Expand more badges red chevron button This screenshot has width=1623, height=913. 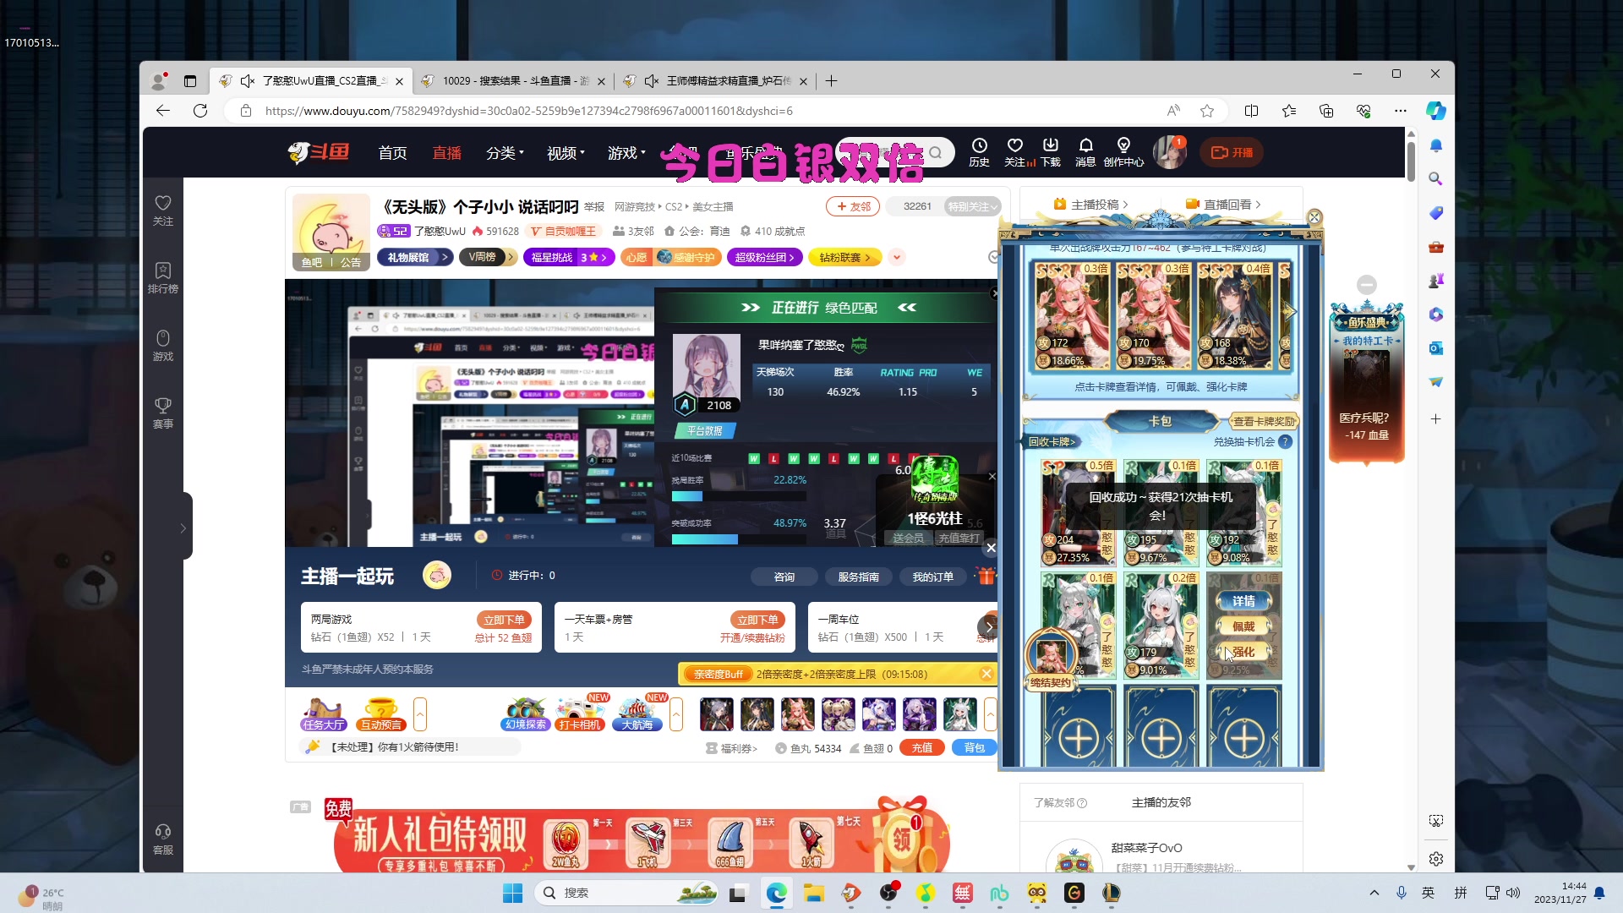[x=897, y=257]
